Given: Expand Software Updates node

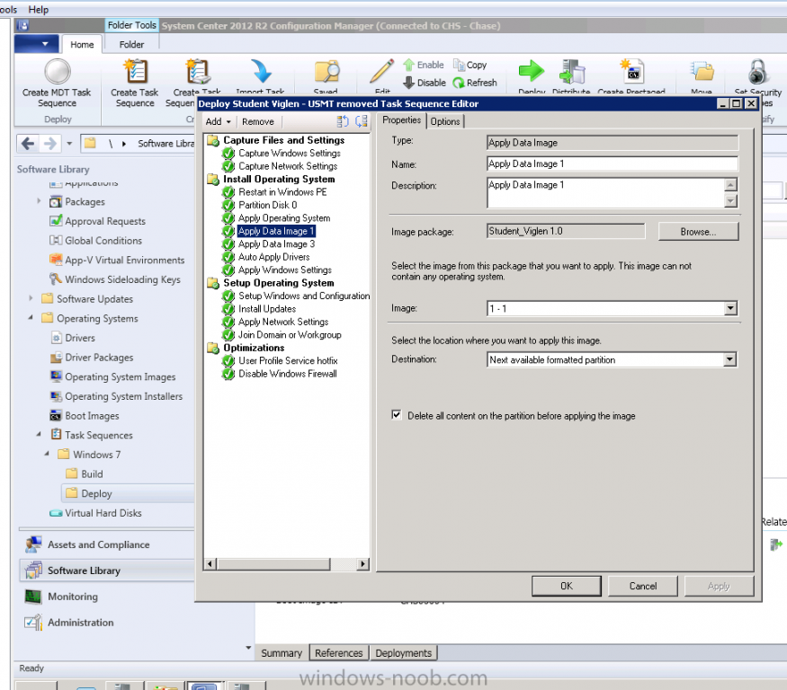Looking at the screenshot, I should 31,298.
